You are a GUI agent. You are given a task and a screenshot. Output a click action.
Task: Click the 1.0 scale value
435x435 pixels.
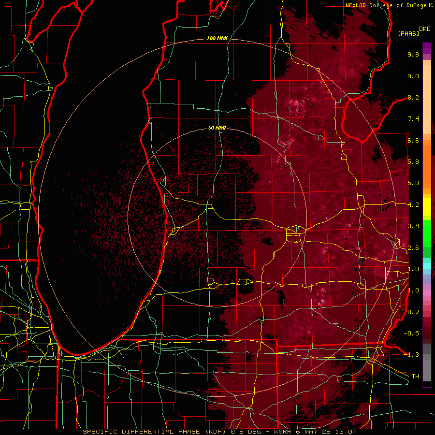point(413,290)
